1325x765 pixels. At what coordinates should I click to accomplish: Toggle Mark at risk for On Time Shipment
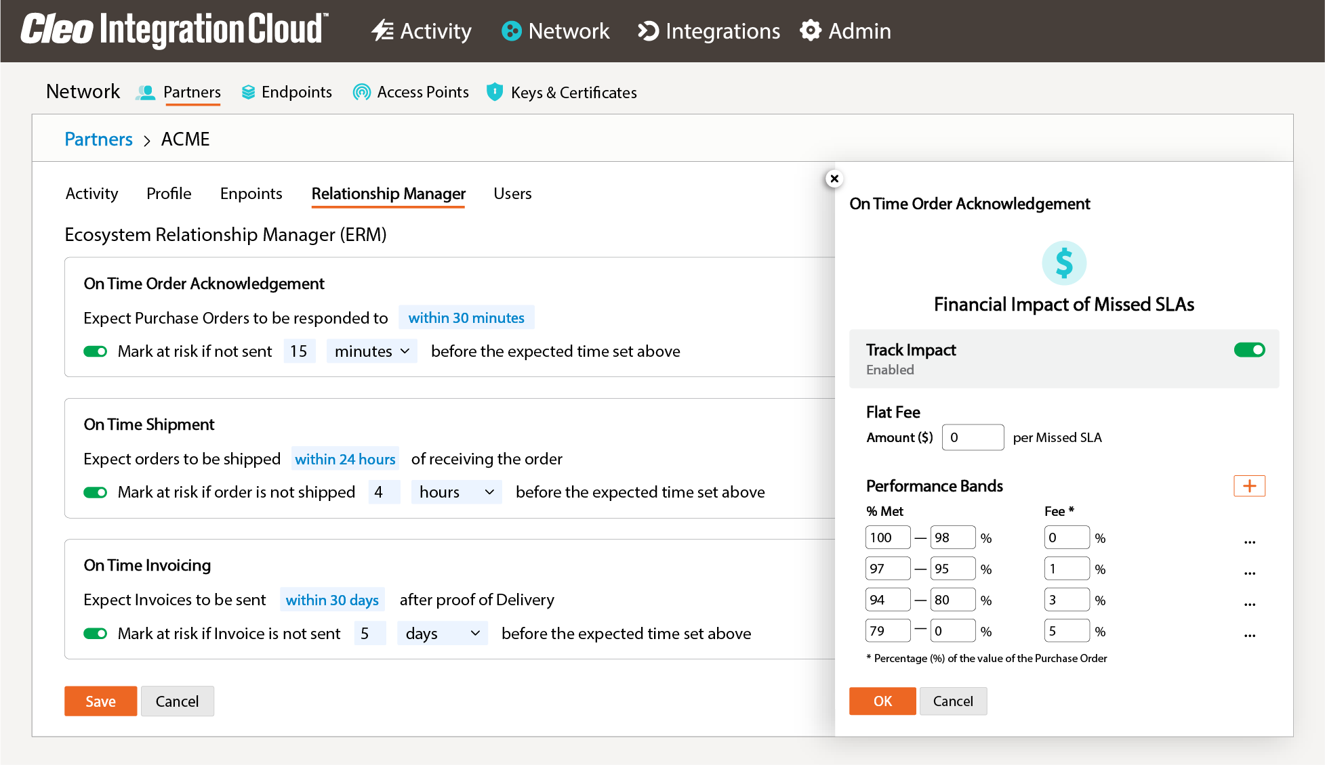pyautogui.click(x=96, y=492)
